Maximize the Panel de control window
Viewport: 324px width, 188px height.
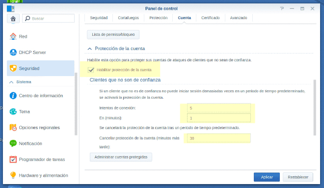[x=302, y=8]
